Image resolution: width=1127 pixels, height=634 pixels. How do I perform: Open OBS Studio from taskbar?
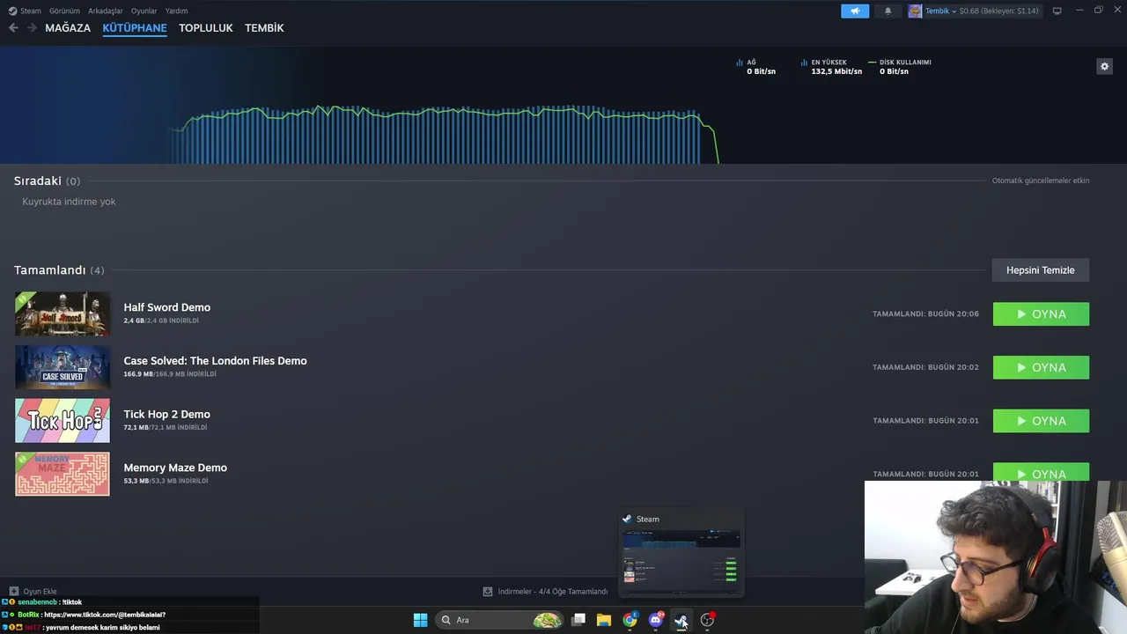(707, 620)
